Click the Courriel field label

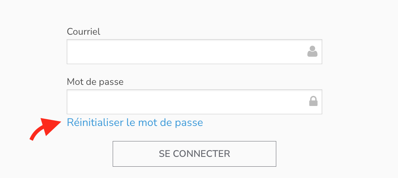click(x=83, y=32)
